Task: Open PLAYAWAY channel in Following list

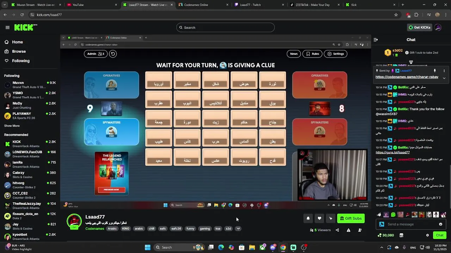Action: [x=30, y=116]
